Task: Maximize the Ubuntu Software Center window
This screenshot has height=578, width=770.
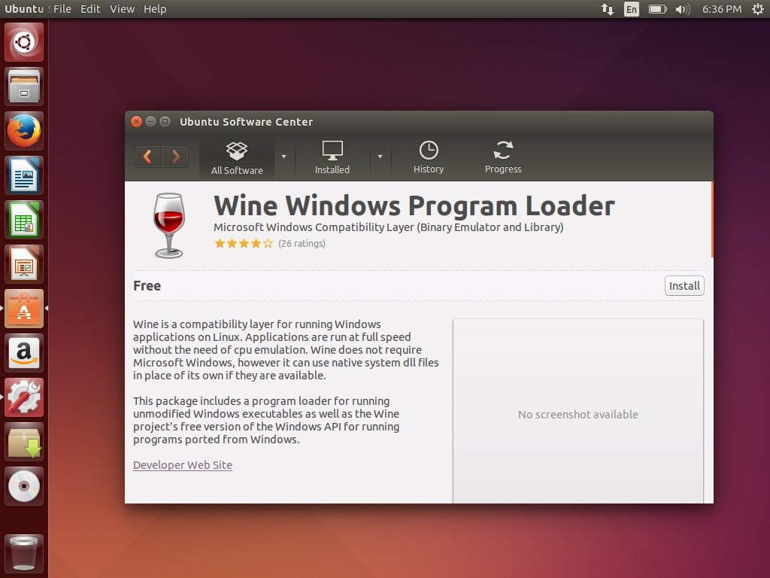Action: (x=165, y=121)
